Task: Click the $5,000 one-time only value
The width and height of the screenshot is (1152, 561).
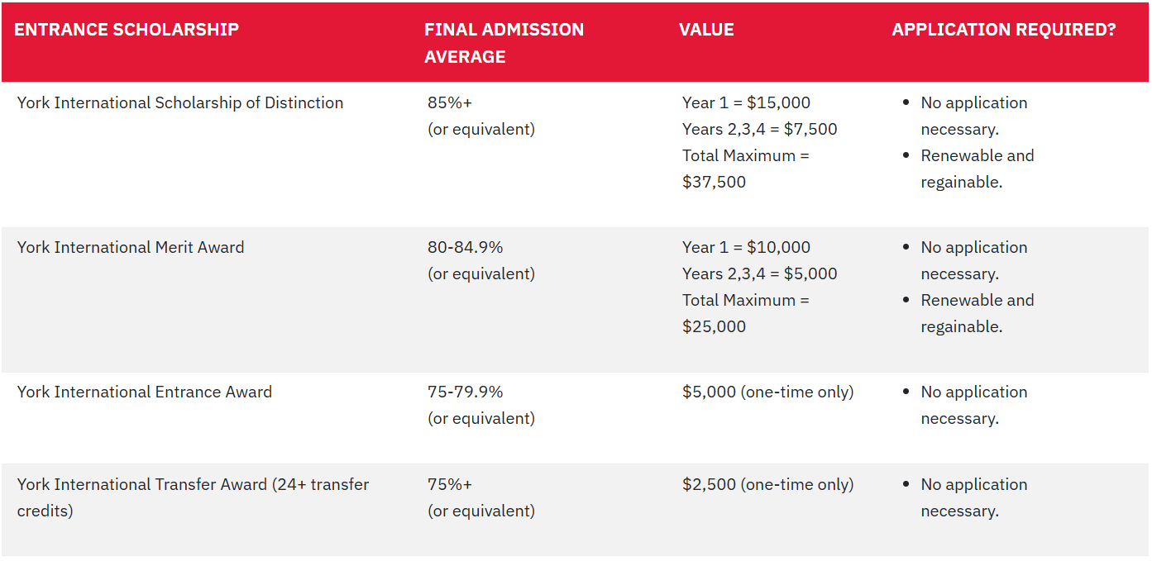Action: (x=767, y=392)
